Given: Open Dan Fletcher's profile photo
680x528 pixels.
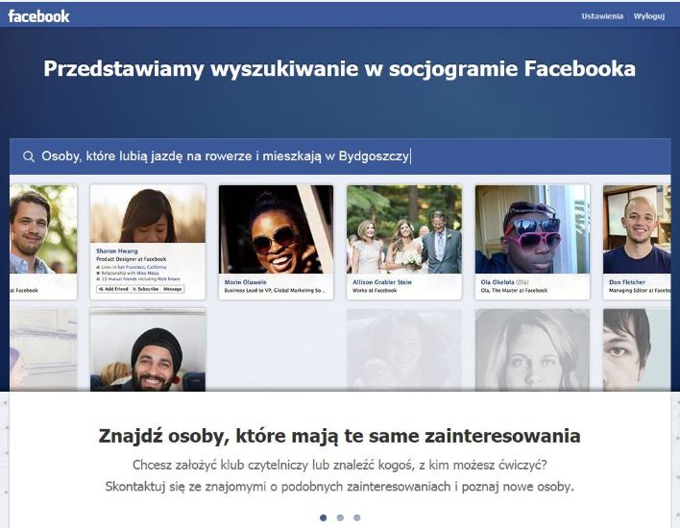Looking at the screenshot, I should coord(637,229).
